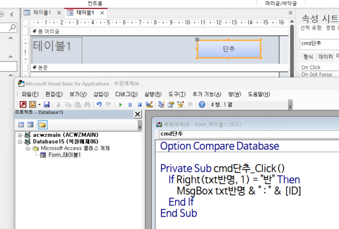Save the project with the floppy disk icon
Image resolution: width=339 pixels, height=229 pixels.
(47, 105)
